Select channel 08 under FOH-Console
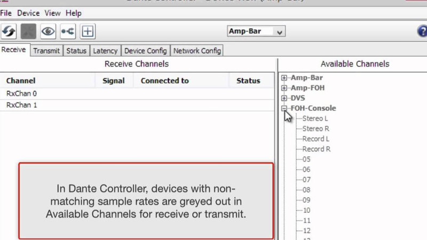Viewport: 427px width, 240px height. [306, 190]
